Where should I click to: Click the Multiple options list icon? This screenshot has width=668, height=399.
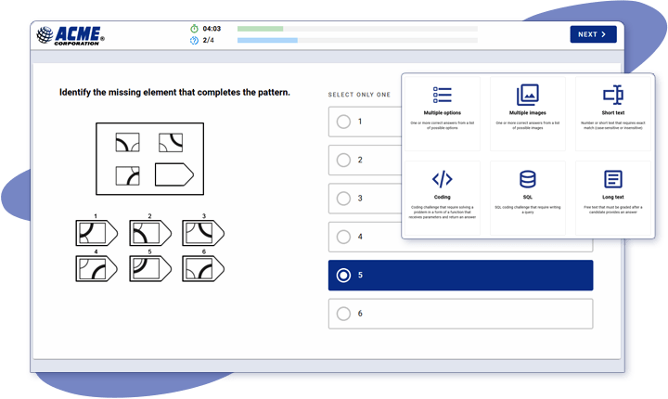443,95
